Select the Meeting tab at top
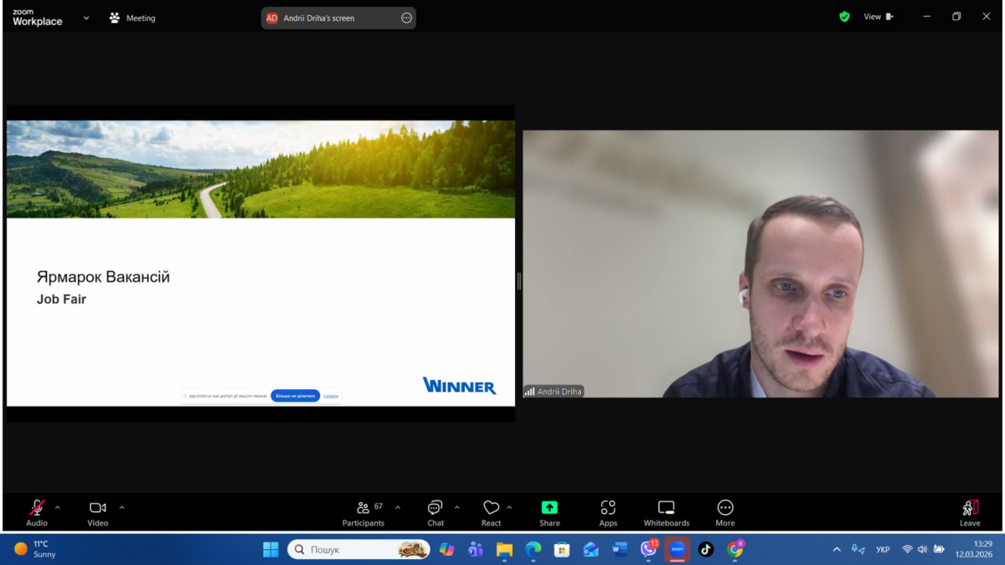The height and width of the screenshot is (565, 1005). click(x=132, y=18)
